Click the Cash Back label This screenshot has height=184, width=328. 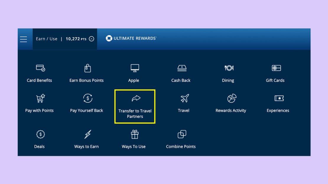181,80
